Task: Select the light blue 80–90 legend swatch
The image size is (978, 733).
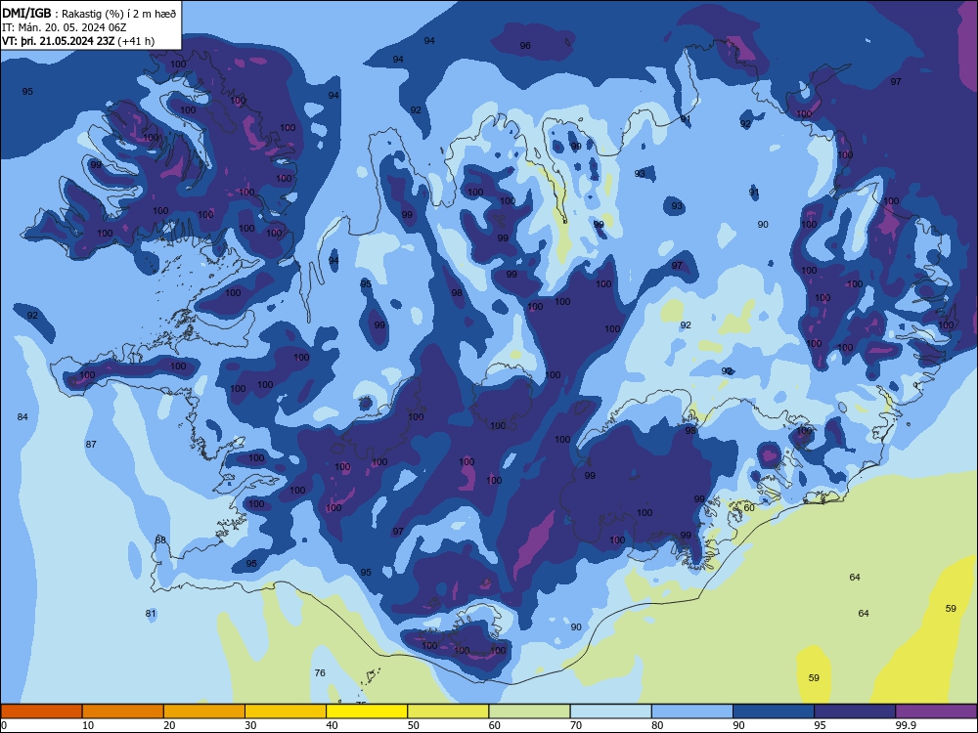Action: 692,711
